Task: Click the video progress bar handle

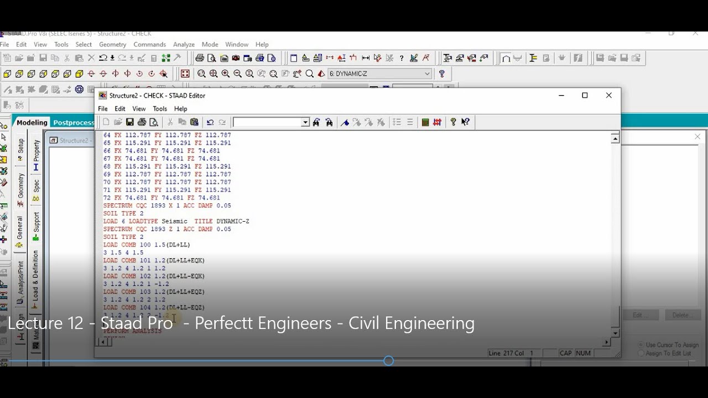Action: (x=389, y=361)
